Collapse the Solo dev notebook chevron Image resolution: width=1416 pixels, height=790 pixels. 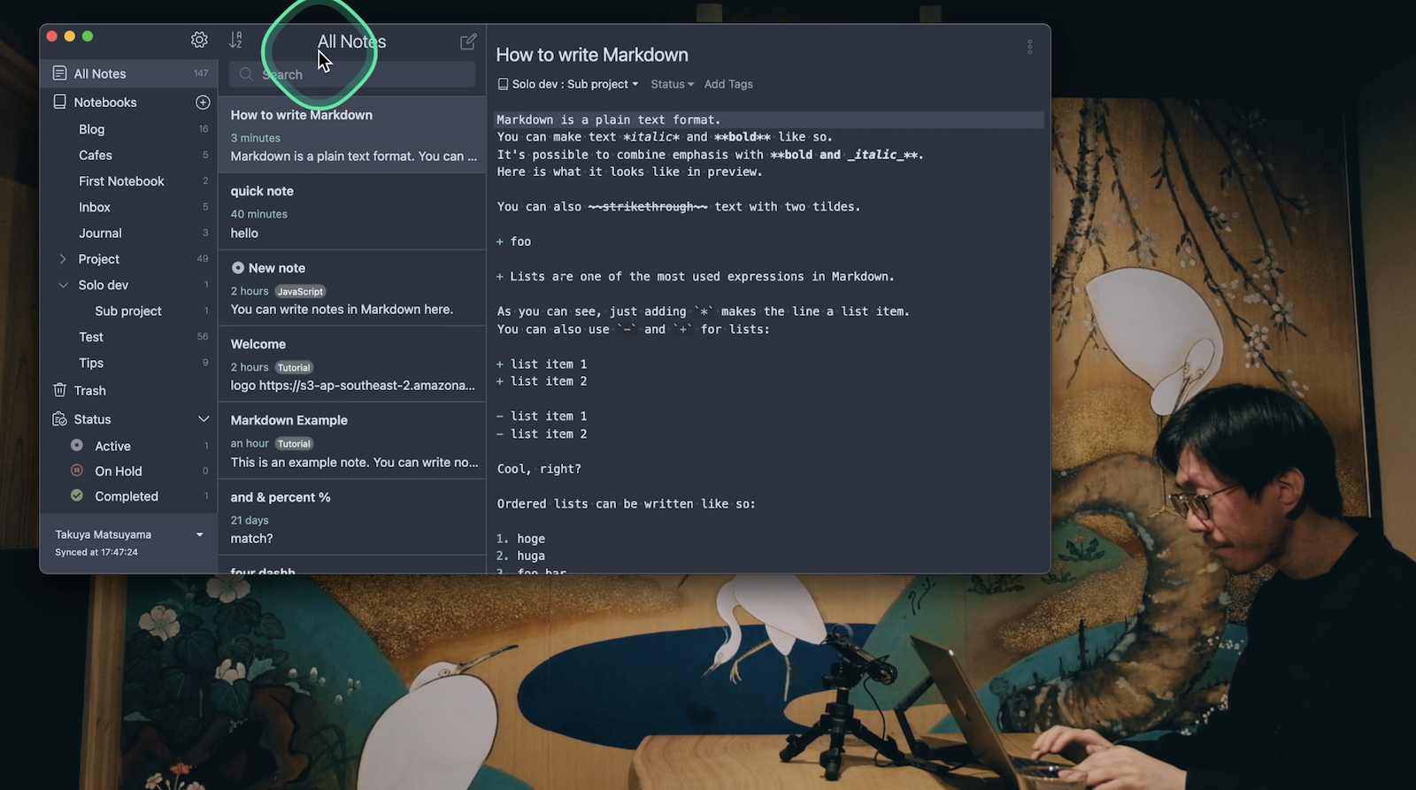63,285
